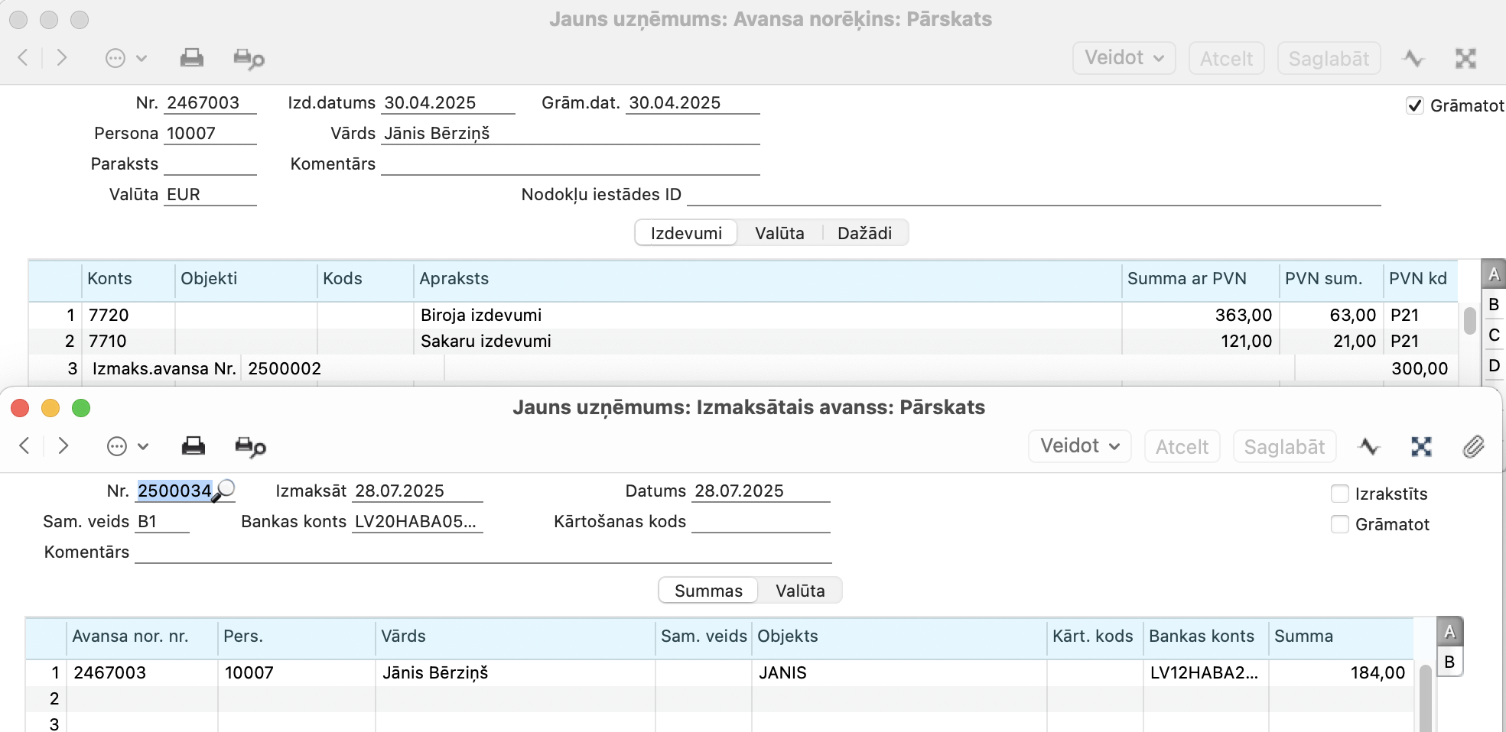Click the Biroja izdevumi description cell

pos(768,315)
